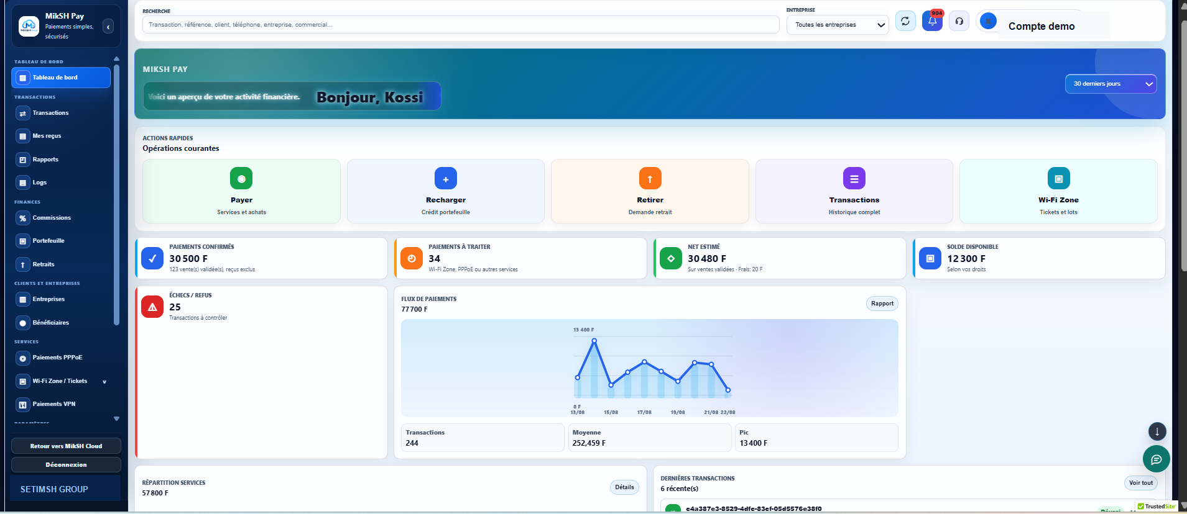This screenshot has height=514, width=1187.
Task: Open the 30 derniers jours period dropdown
Action: pos(1111,84)
